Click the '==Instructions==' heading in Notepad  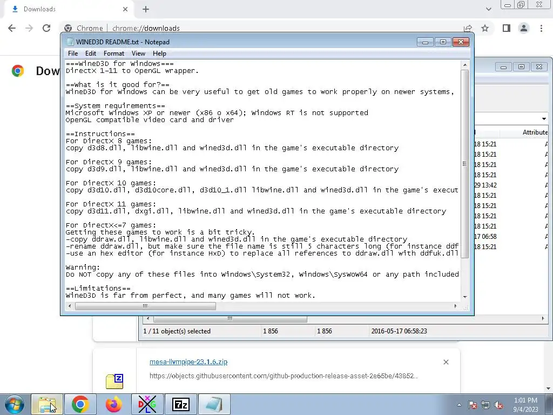point(100,134)
